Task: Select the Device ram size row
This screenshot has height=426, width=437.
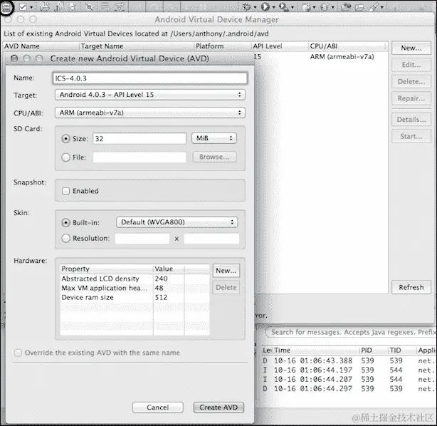Action: 135,297
